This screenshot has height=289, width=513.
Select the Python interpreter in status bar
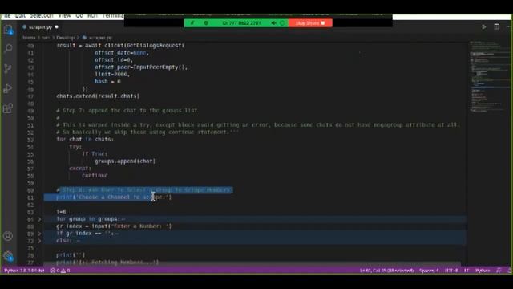click(x=24, y=271)
